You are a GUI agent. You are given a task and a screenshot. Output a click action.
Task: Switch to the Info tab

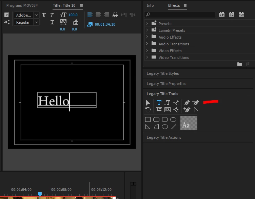(x=150, y=5)
